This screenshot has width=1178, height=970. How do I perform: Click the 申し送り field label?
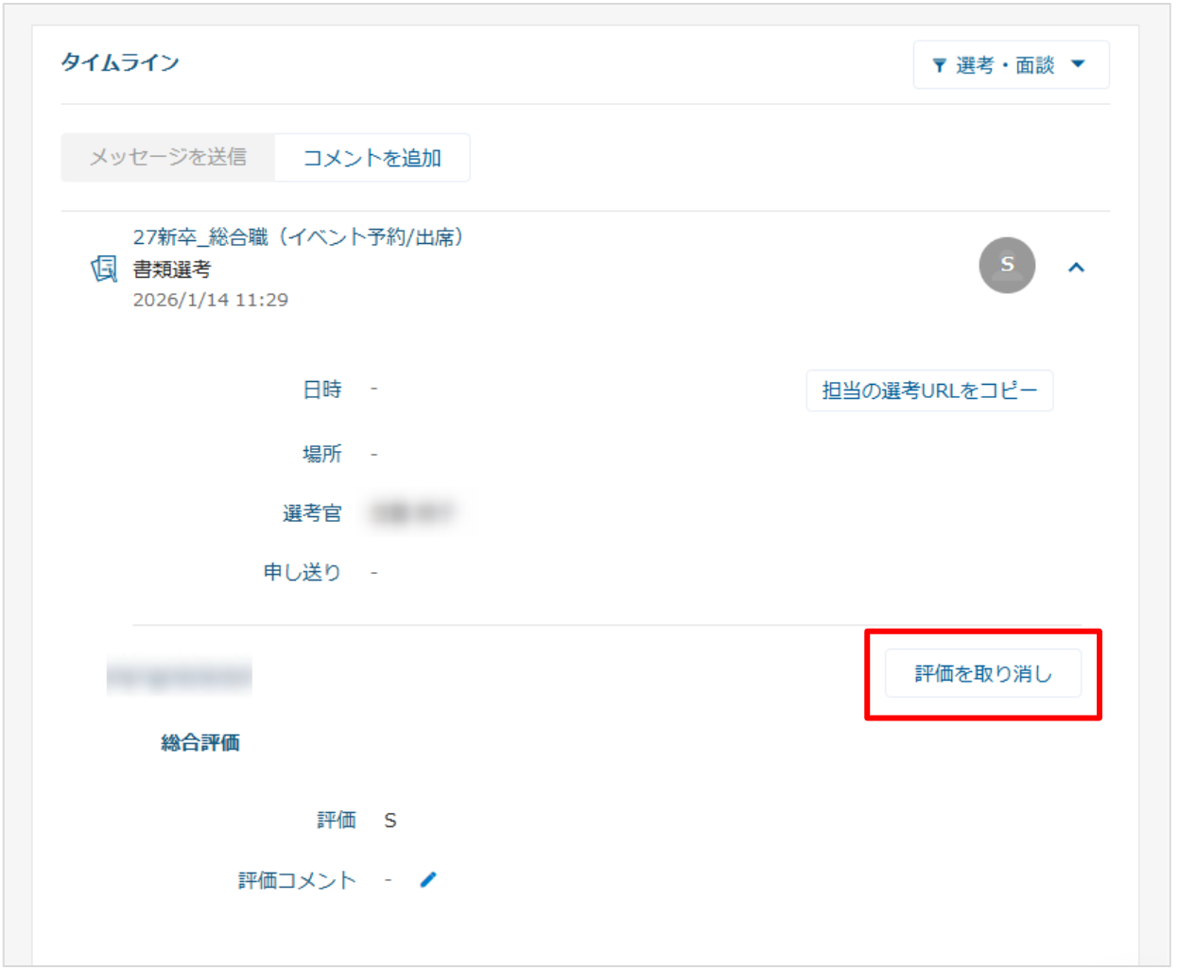(x=302, y=572)
